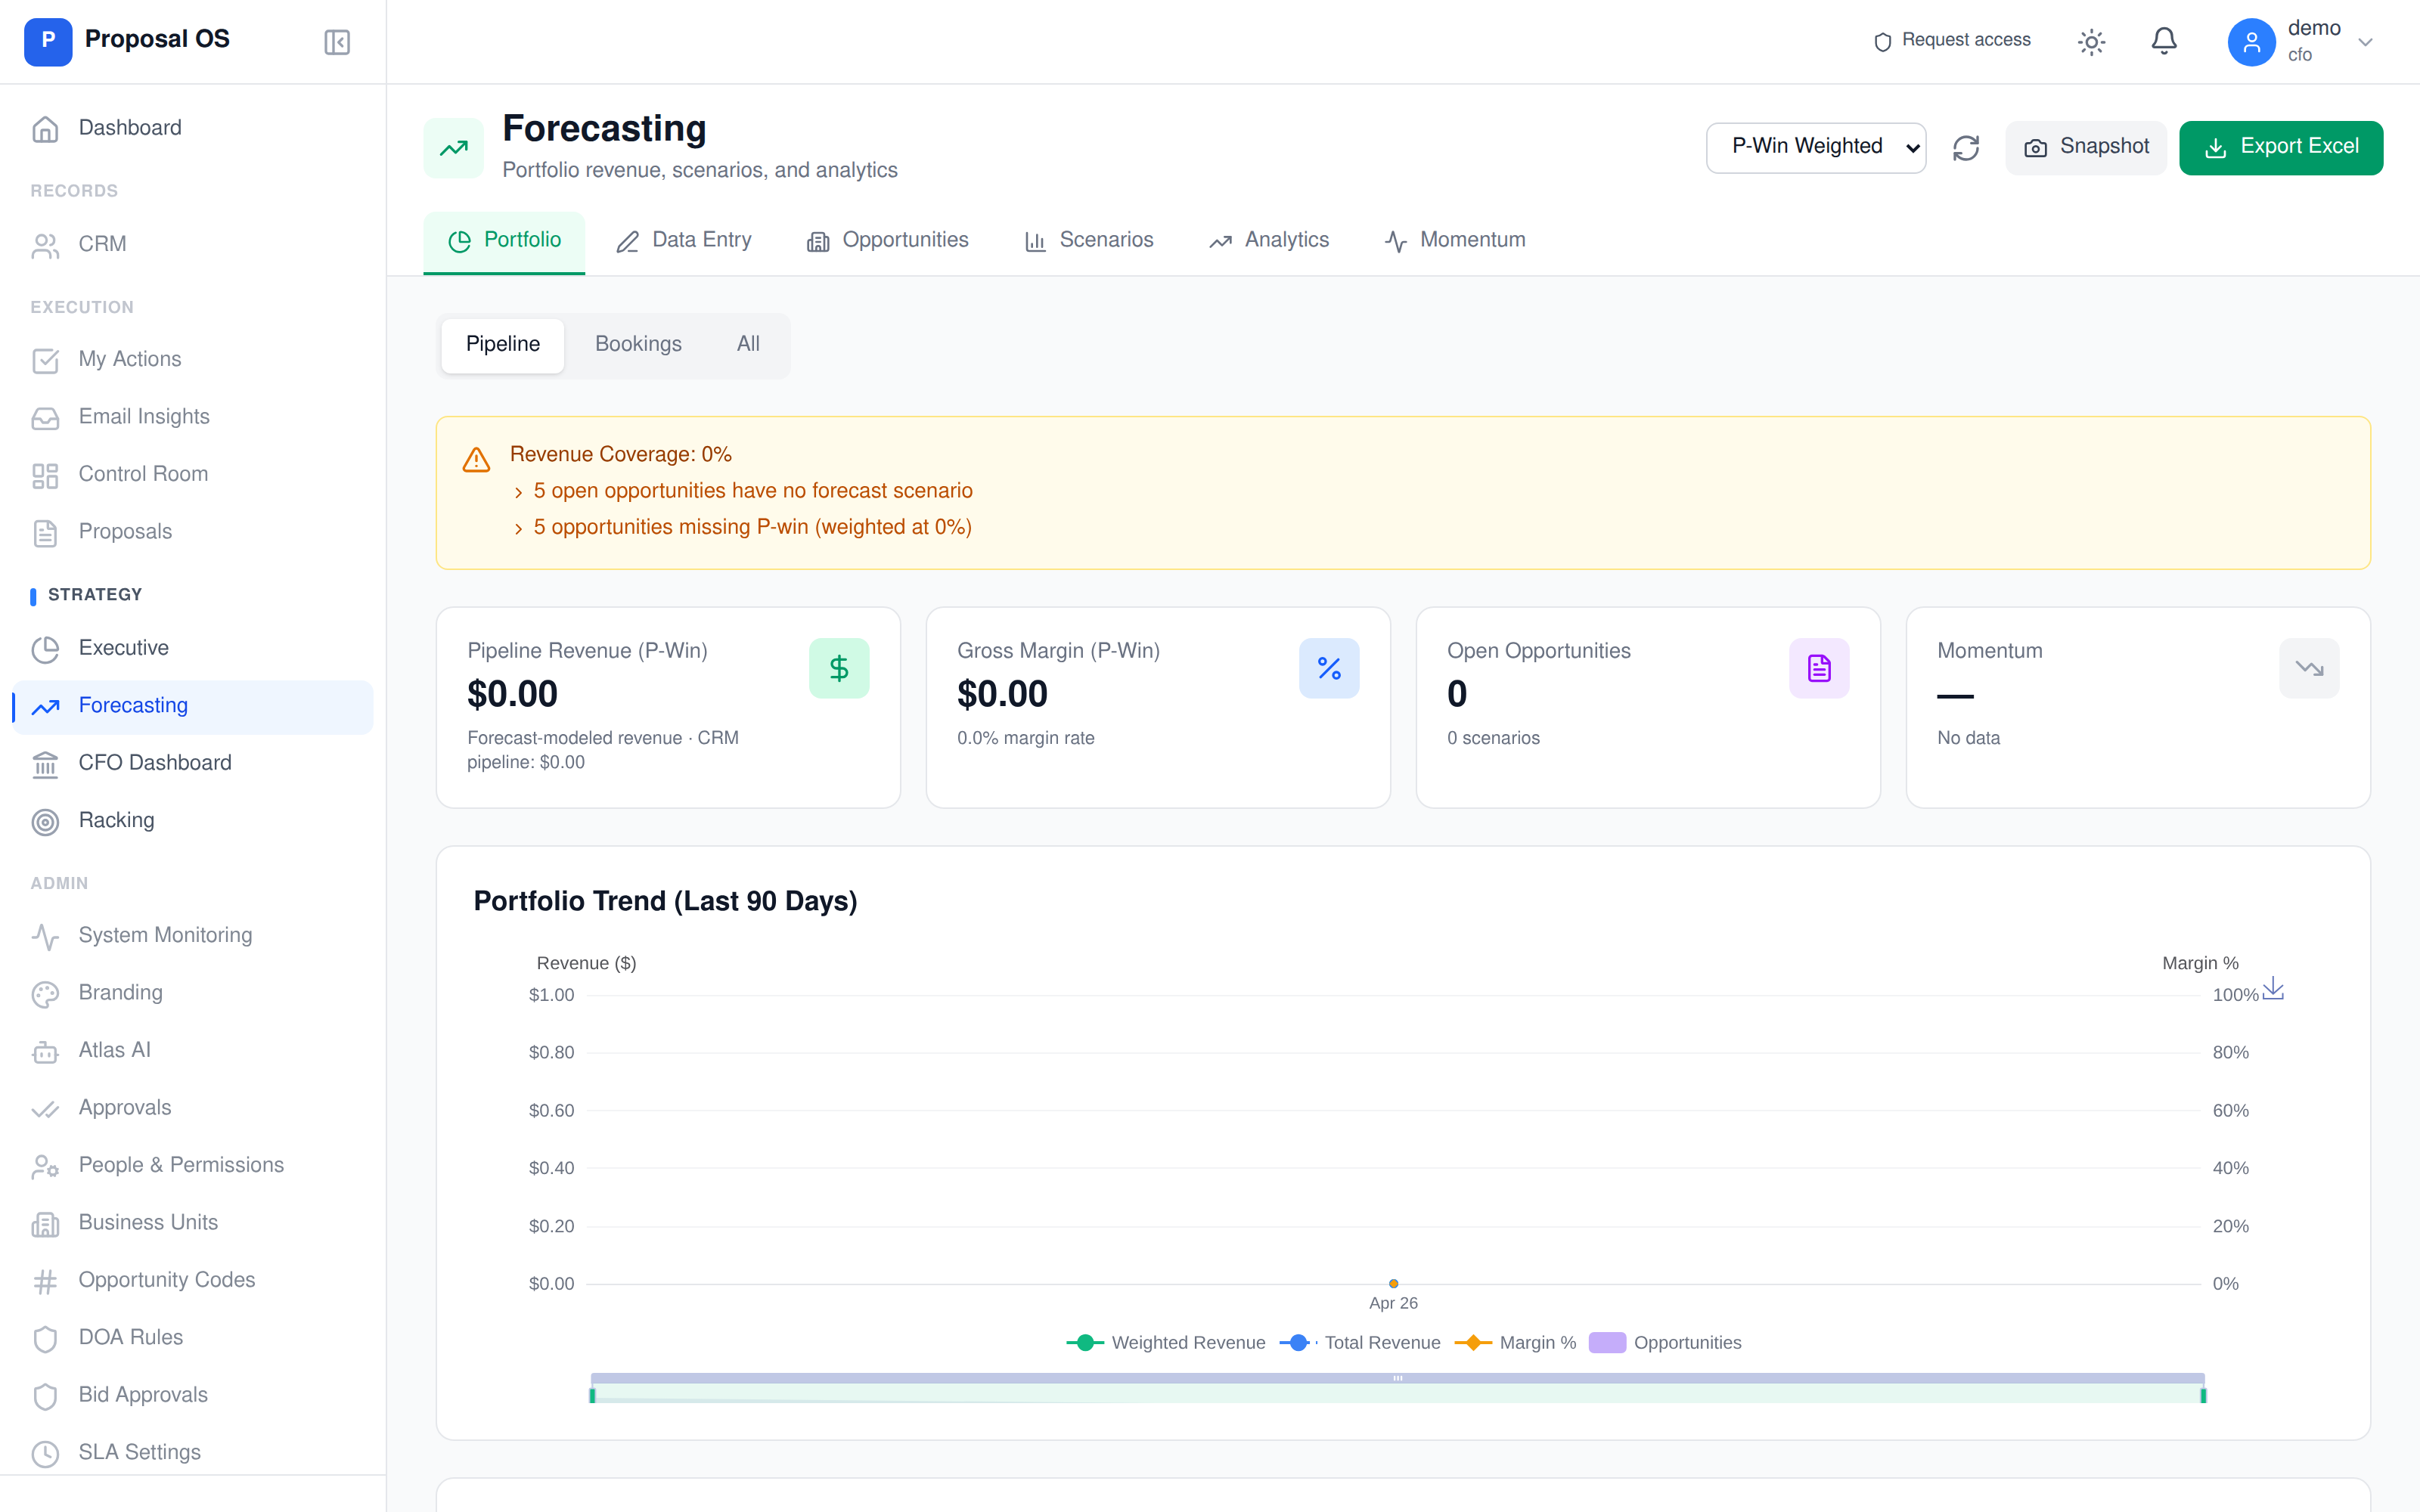The width and height of the screenshot is (2420, 1512).
Task: Open the System Monitoring icon
Action: click(45, 937)
